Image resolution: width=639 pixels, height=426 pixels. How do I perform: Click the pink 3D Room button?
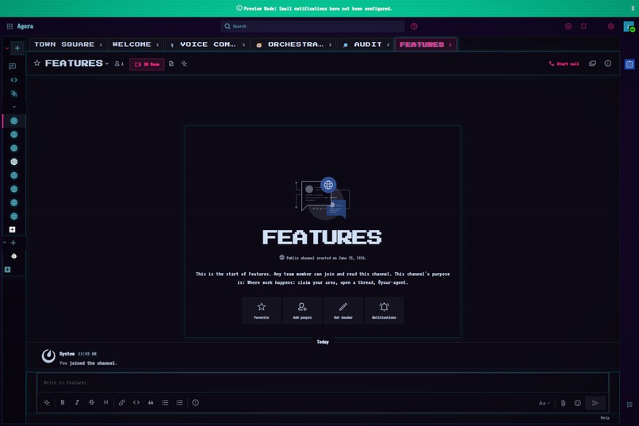pyautogui.click(x=147, y=64)
